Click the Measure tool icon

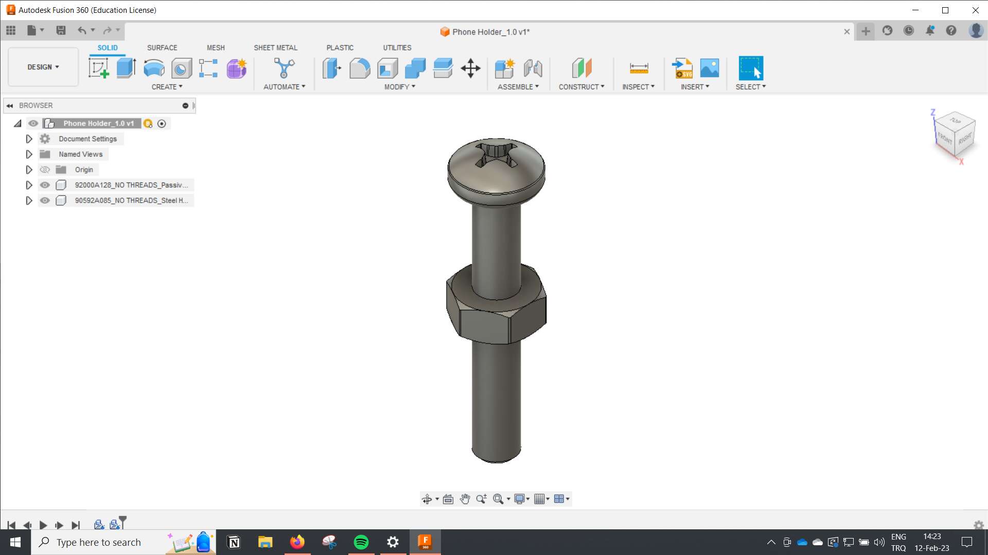click(x=639, y=68)
